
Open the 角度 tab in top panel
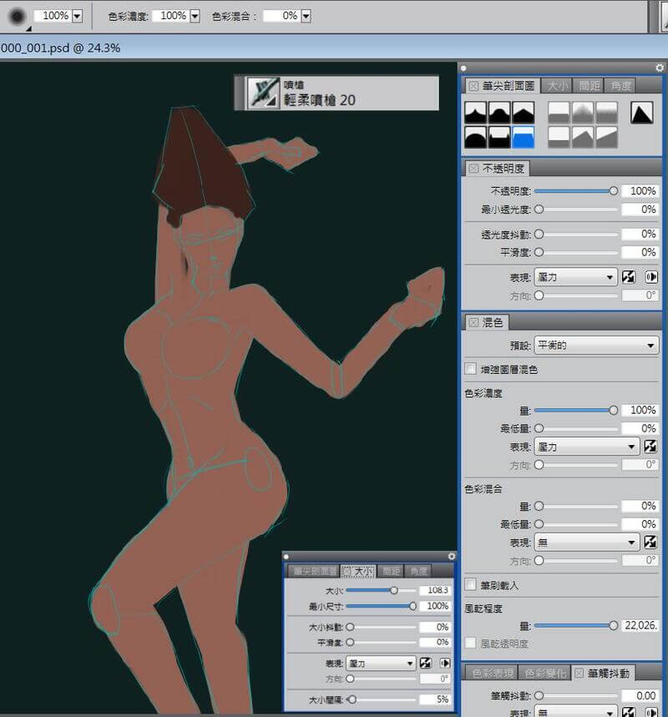click(x=620, y=86)
